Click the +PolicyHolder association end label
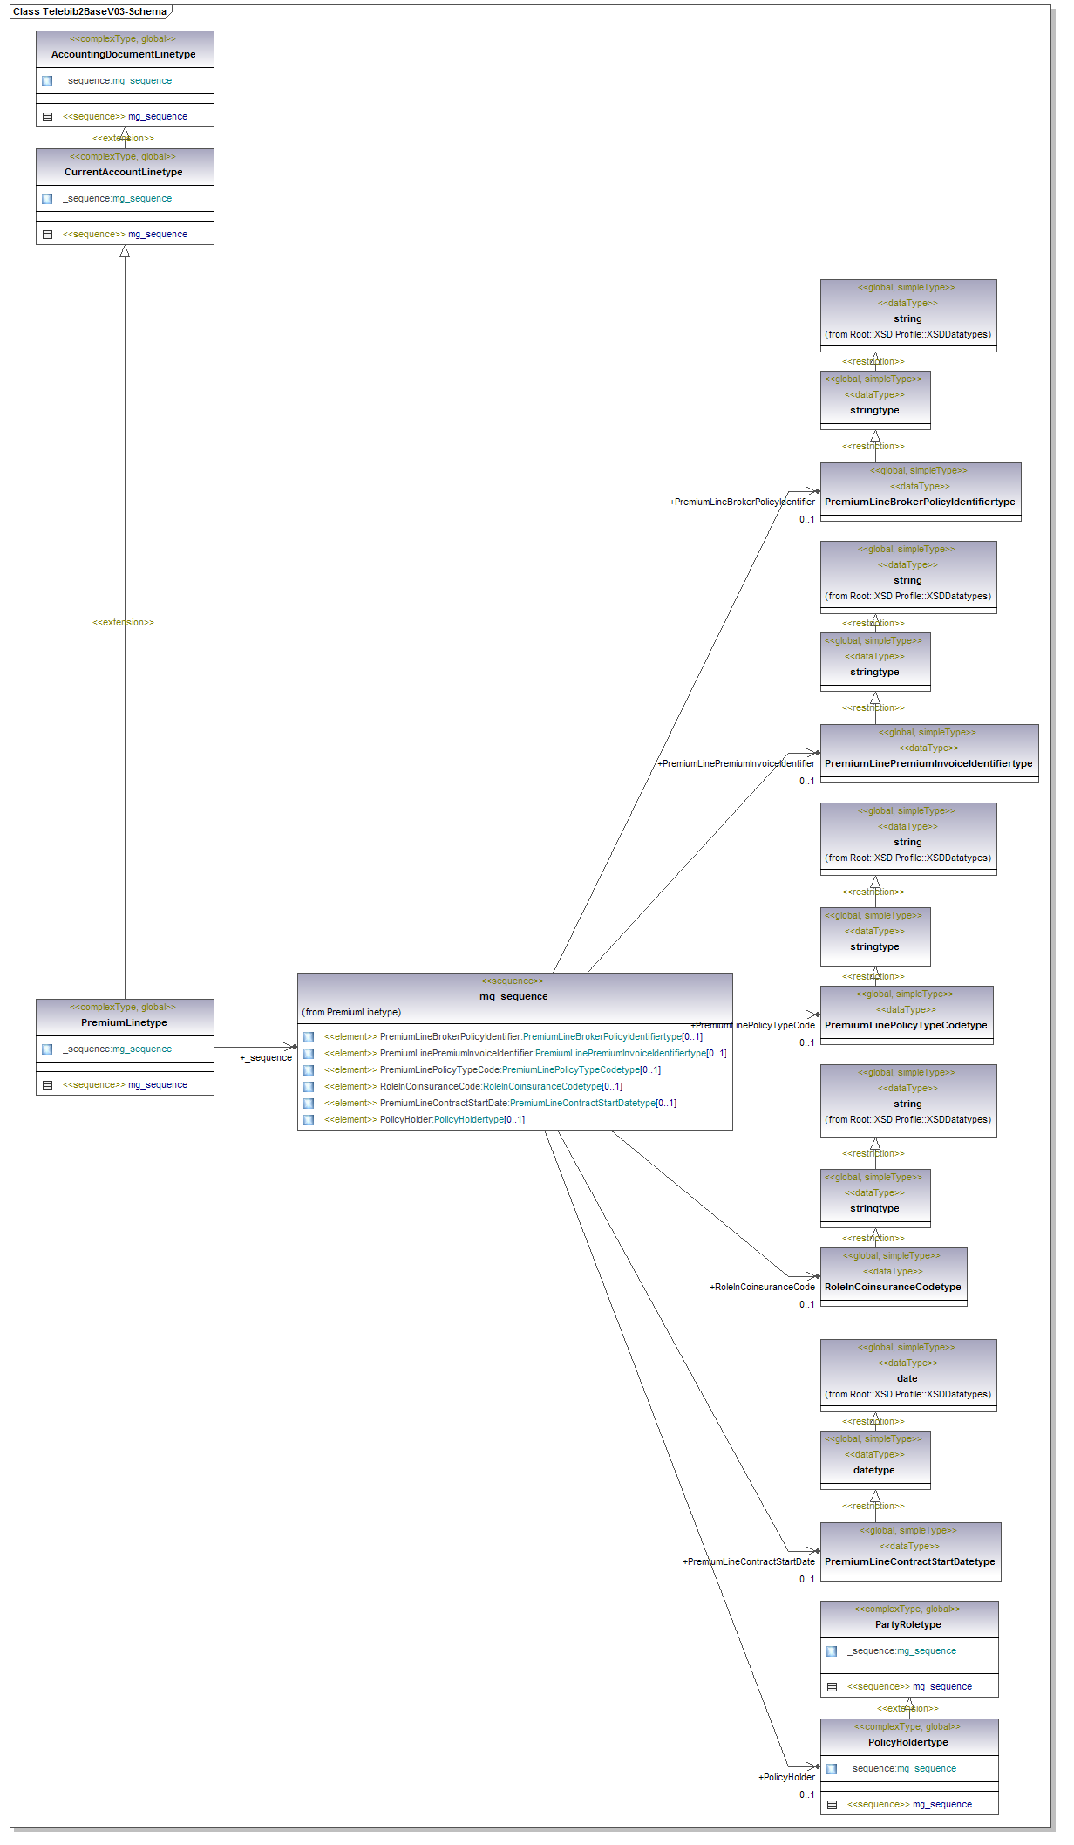 tap(786, 1777)
